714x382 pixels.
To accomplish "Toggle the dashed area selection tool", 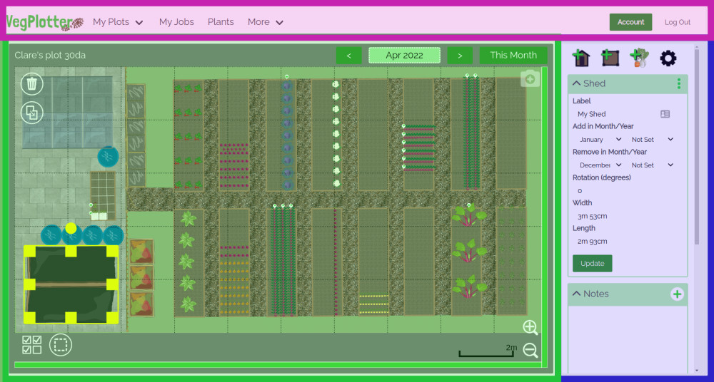I will point(61,345).
